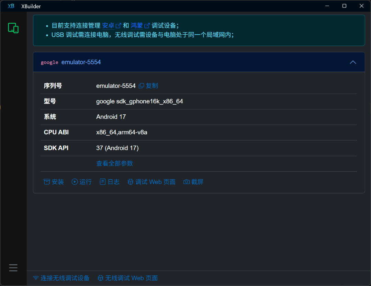Viewport: 371px width, 286px height.
Task: Maximize the XBuilder window
Action: click(344, 6)
